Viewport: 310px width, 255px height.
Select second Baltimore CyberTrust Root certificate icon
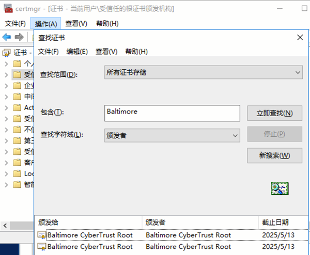tap(41, 247)
